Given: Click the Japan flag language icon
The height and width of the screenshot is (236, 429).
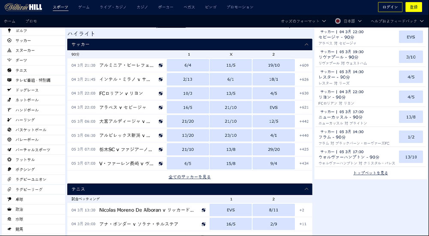Looking at the screenshot, I should click(338, 21).
